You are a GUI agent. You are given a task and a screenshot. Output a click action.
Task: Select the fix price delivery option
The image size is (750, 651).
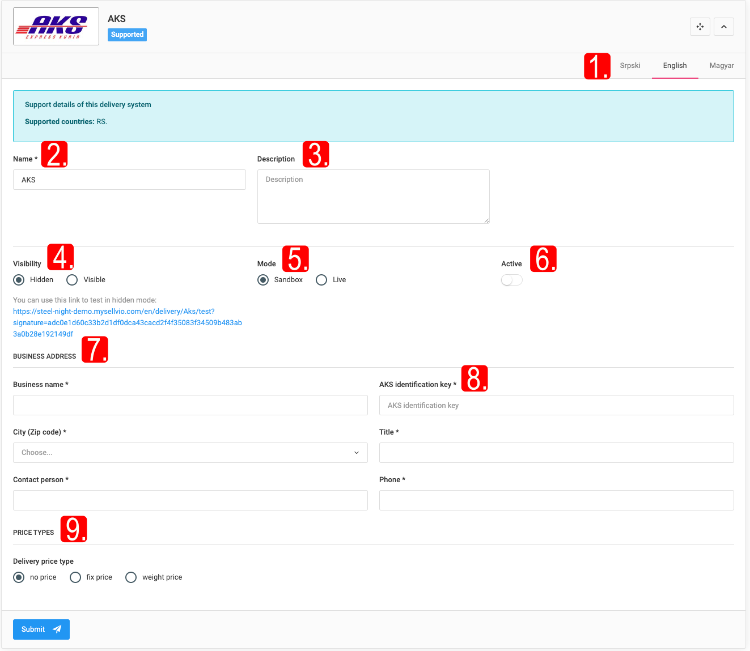(x=75, y=577)
